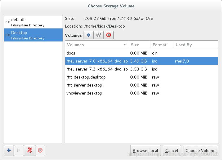This screenshot has width=222, height=160.
Task: Delete the storage pool with red X
Action: [30, 150]
